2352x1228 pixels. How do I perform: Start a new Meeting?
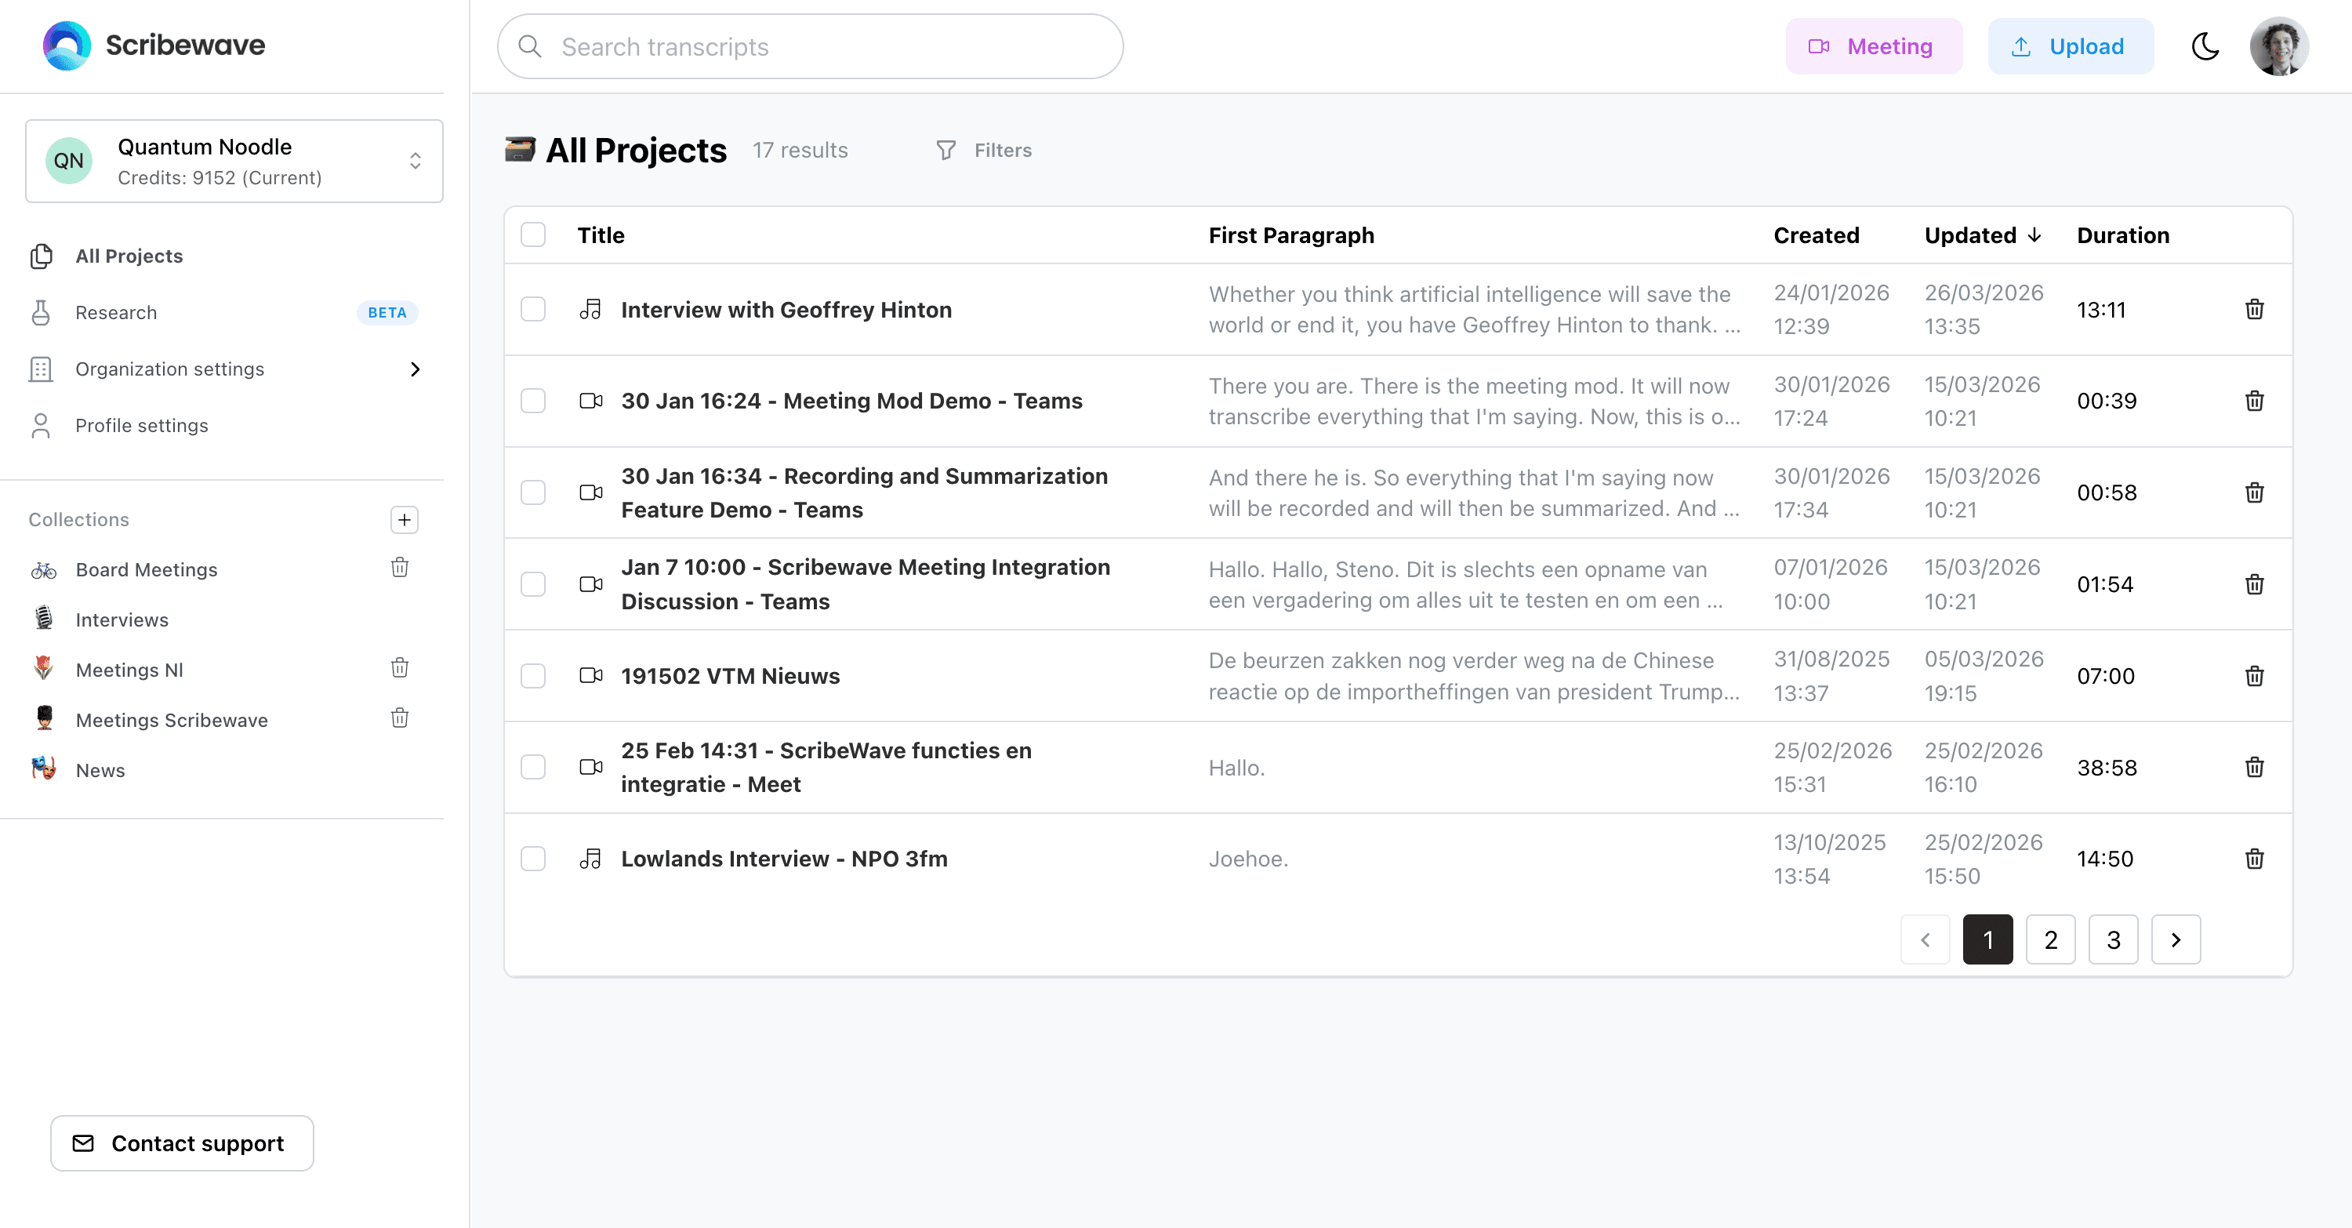click(1873, 45)
